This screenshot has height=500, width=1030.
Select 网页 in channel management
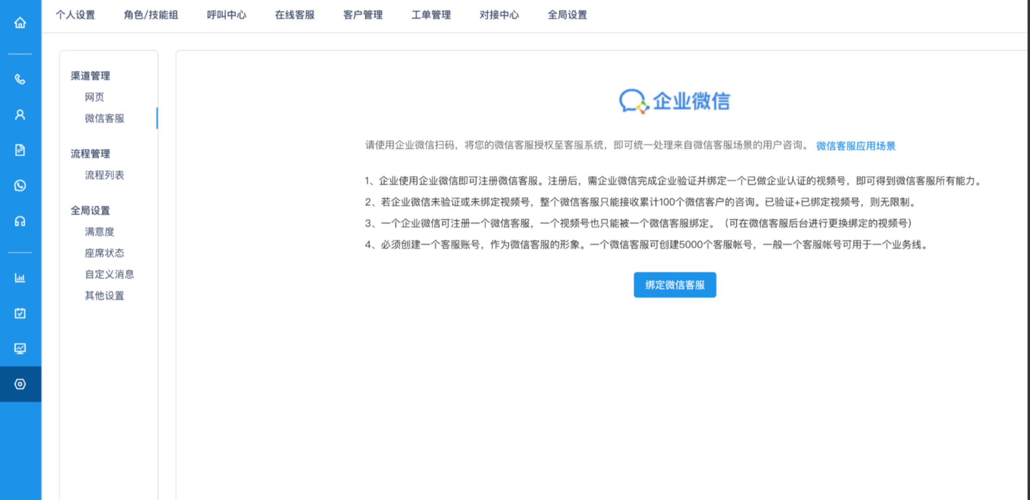pos(94,97)
